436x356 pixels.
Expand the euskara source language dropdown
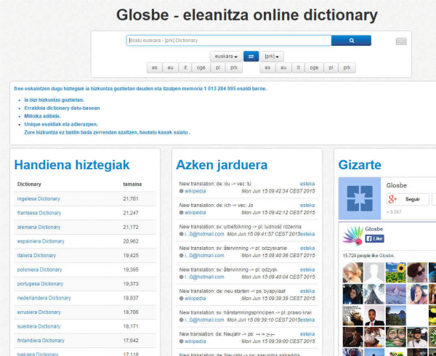pyautogui.click(x=225, y=56)
